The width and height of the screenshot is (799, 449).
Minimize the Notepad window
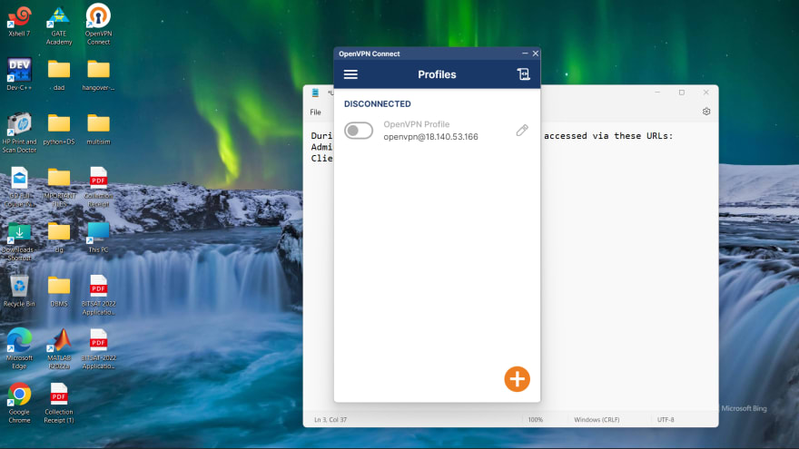(x=657, y=93)
